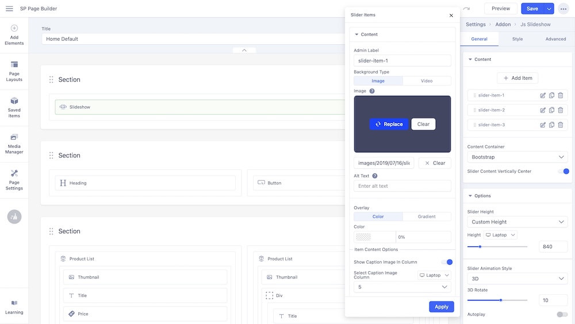Viewport: 575px width, 324px height.
Task: Select the Video background type tab
Action: 427,81
